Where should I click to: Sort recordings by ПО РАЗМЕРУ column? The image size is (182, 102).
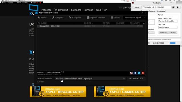tap(135, 23)
